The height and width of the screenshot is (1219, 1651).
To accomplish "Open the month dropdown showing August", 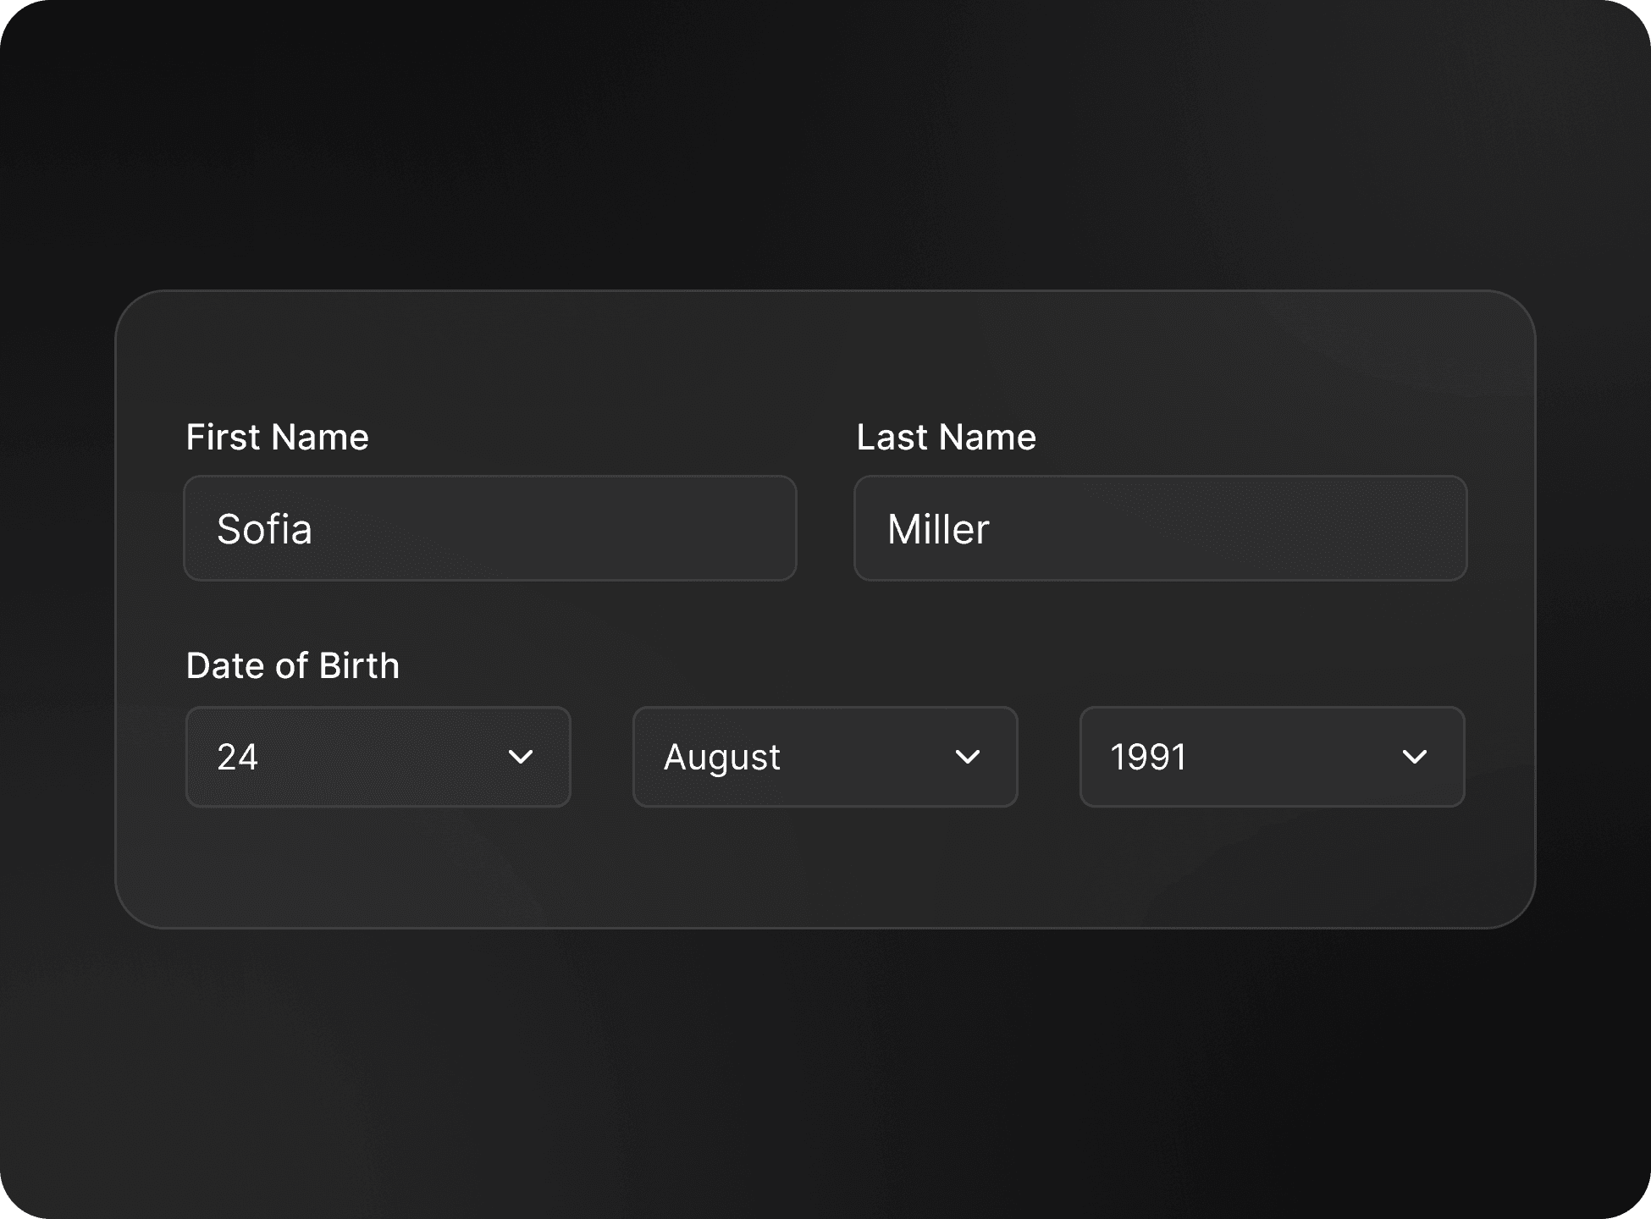I will [x=825, y=757].
